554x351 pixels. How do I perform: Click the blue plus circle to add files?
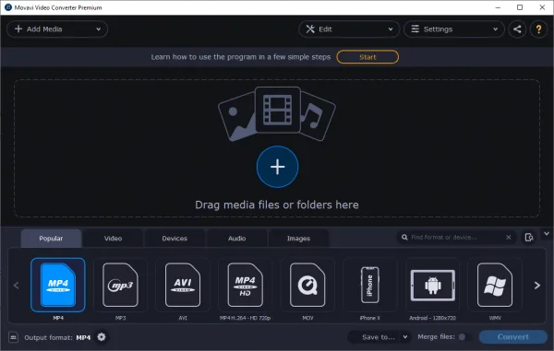[x=277, y=167]
